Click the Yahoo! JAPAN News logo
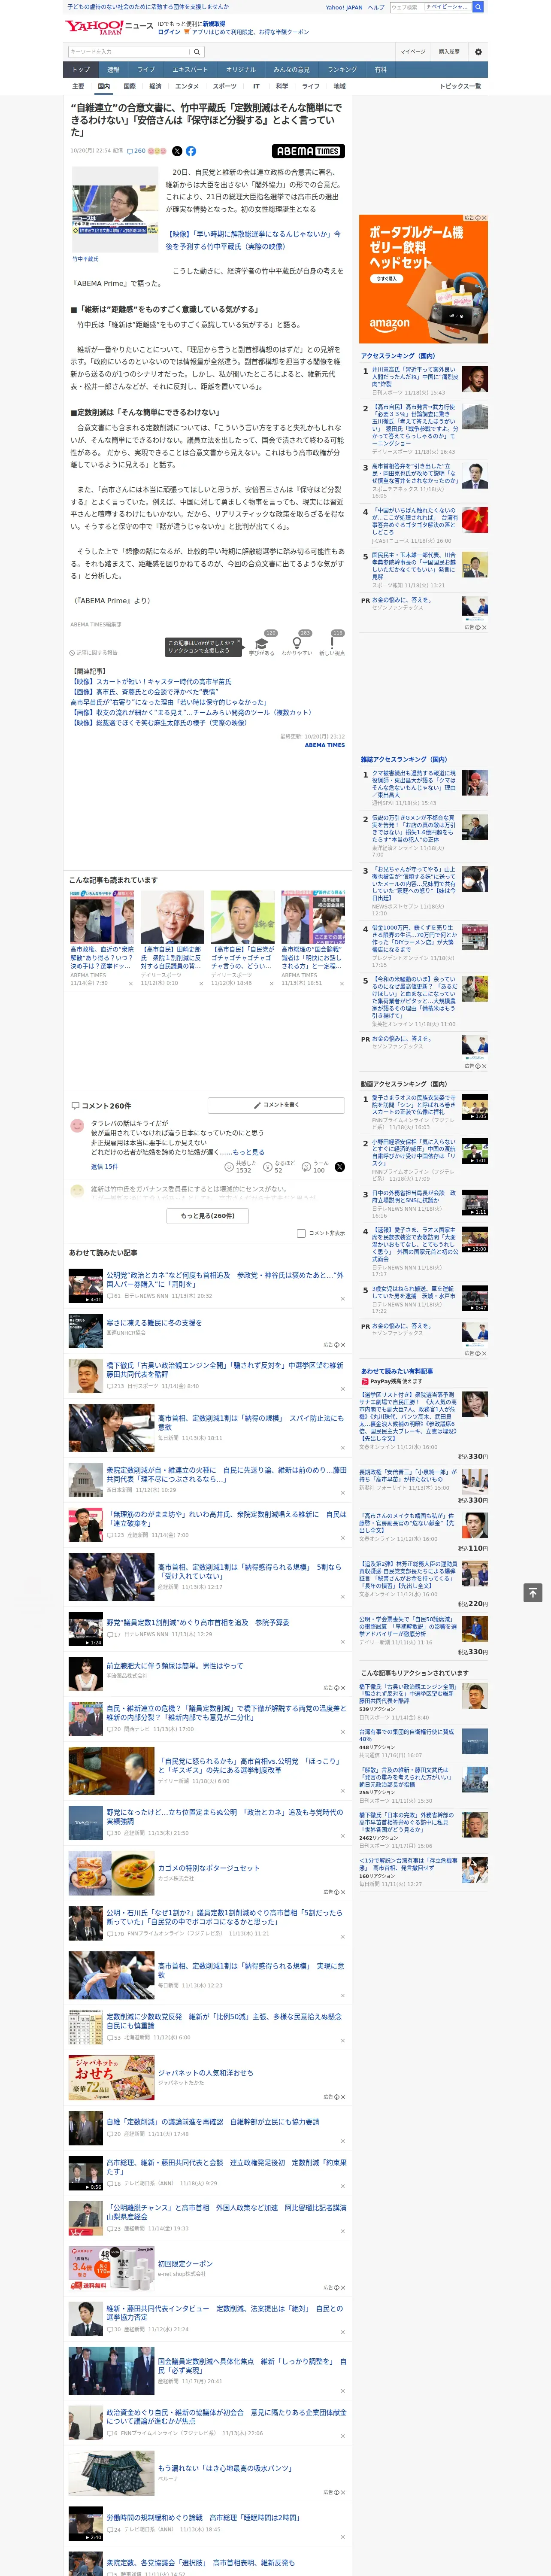 (x=109, y=27)
